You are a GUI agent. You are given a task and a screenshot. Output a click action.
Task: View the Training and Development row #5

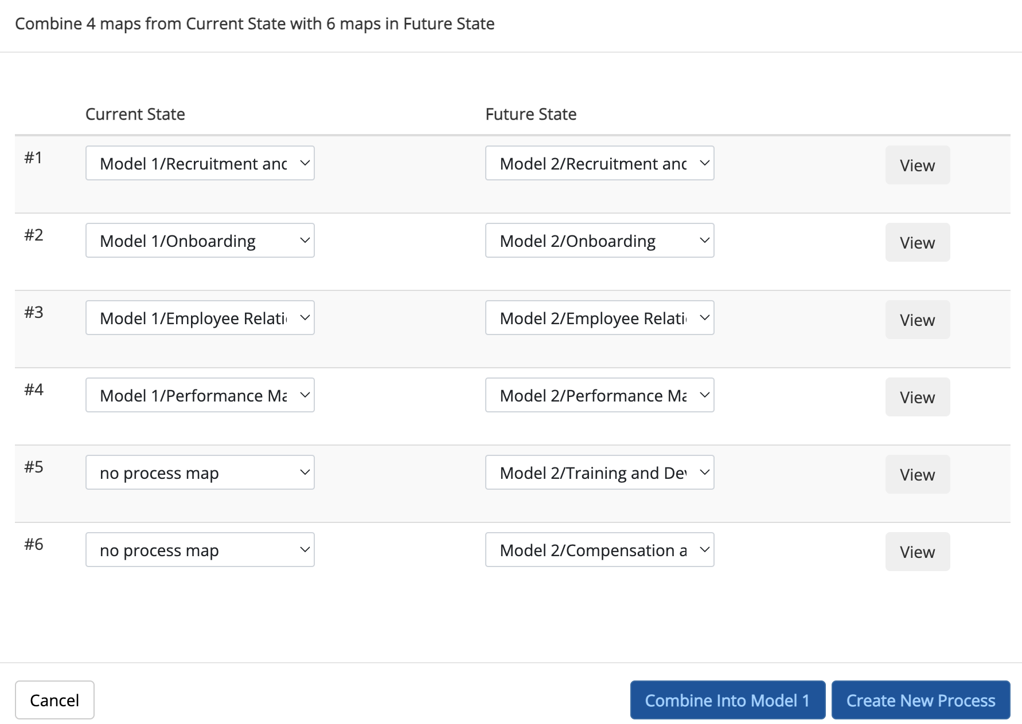917,475
